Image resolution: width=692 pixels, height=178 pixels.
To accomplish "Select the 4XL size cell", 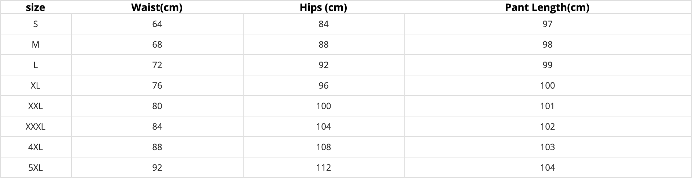I will pyautogui.click(x=36, y=147).
